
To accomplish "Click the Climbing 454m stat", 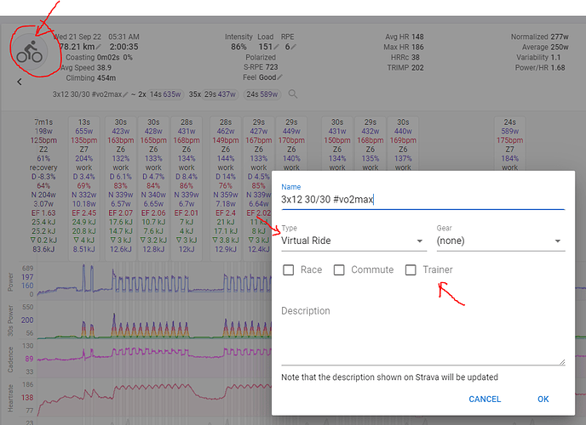I will (91, 78).
